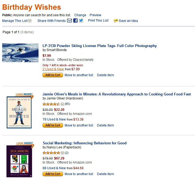Share list via email envelope icon

coord(69,21)
